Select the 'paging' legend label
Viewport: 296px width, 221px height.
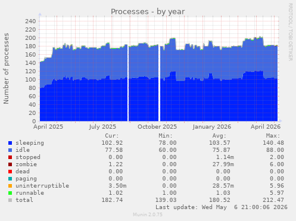[26, 179]
